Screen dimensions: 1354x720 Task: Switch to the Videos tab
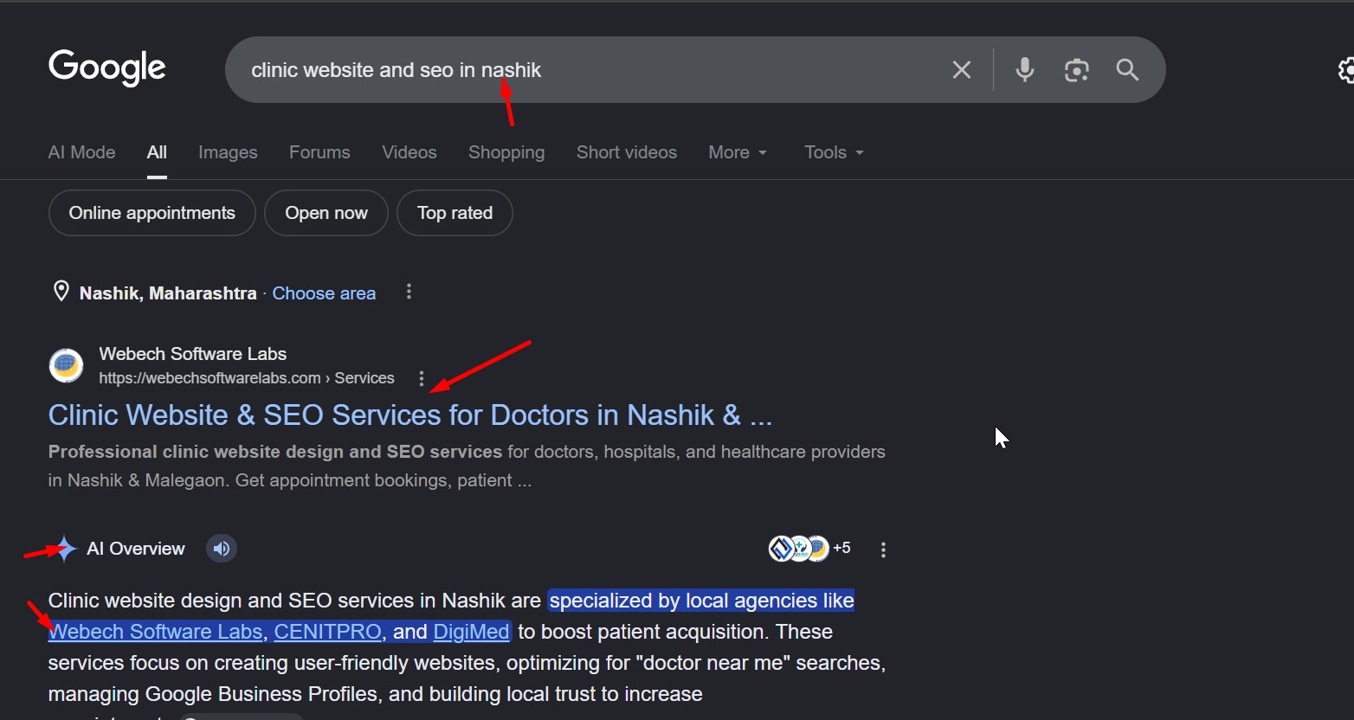pos(409,152)
